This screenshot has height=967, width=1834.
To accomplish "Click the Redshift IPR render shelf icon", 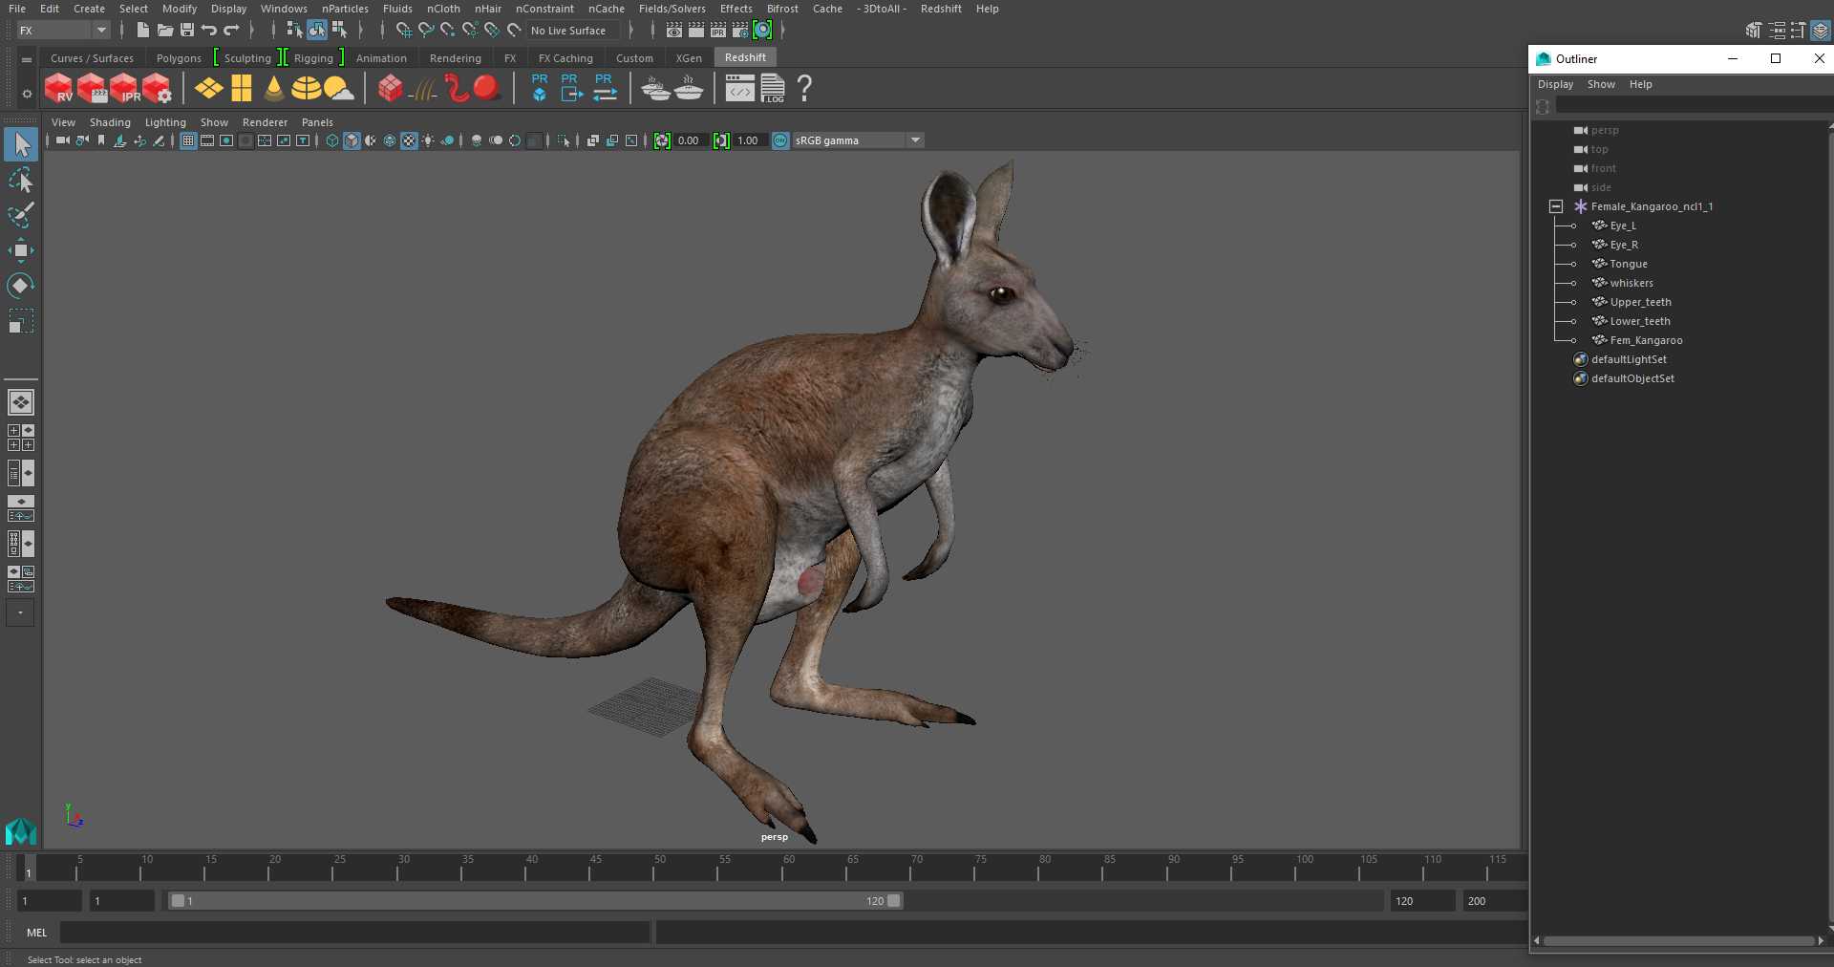I will pyautogui.click(x=124, y=89).
